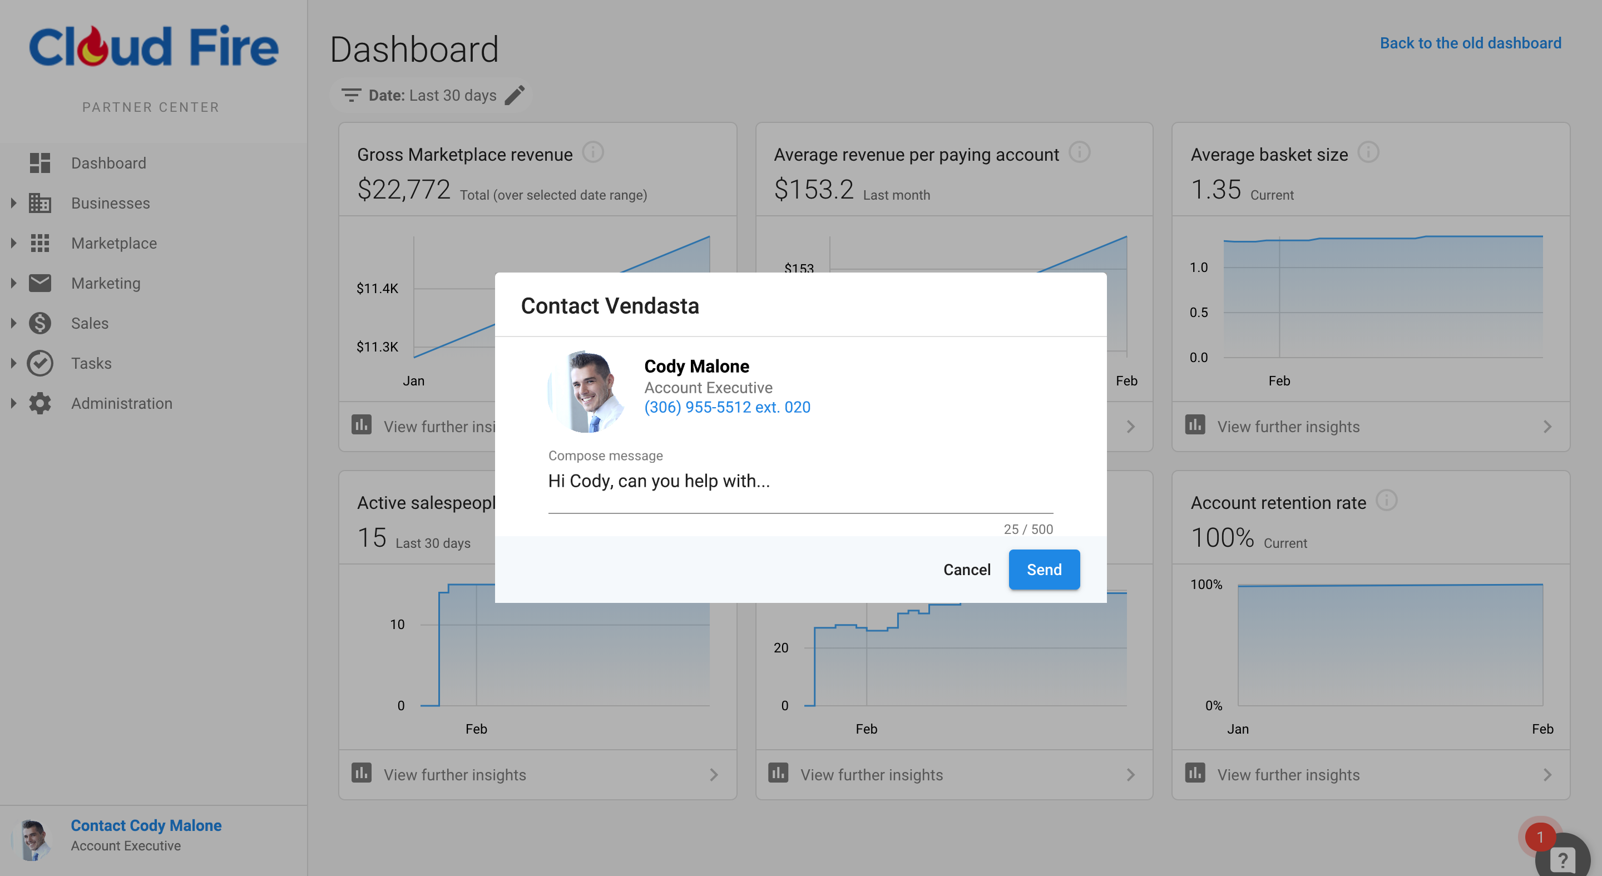This screenshot has width=1602, height=876.
Task: Click the Marketing envelope icon
Action: click(40, 283)
